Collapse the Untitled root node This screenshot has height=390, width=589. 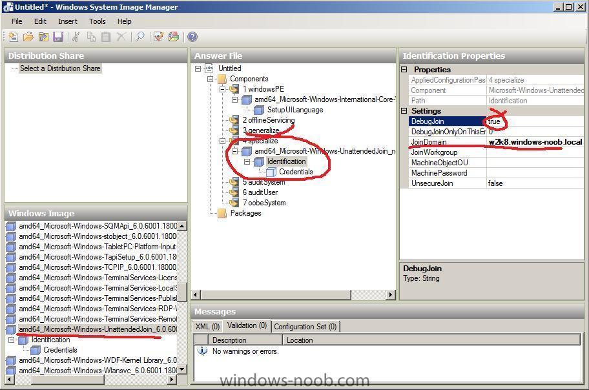[198, 68]
